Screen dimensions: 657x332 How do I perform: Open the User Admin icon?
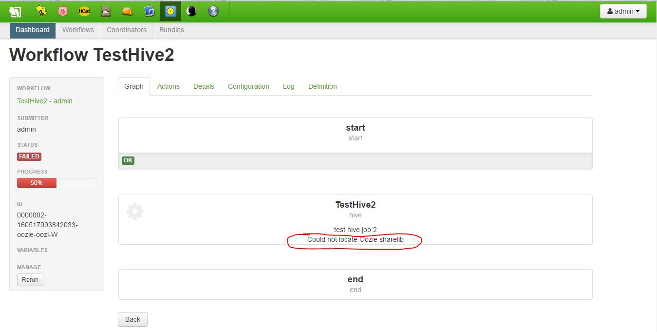(191, 11)
